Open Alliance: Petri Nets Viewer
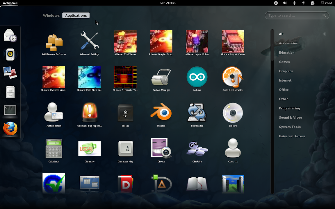Image resolution: width=335 pixels, height=209 pixels. (x=90, y=78)
